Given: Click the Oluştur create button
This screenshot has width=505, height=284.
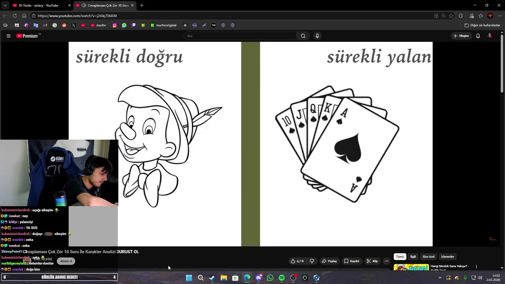Looking at the screenshot, I should [461, 36].
